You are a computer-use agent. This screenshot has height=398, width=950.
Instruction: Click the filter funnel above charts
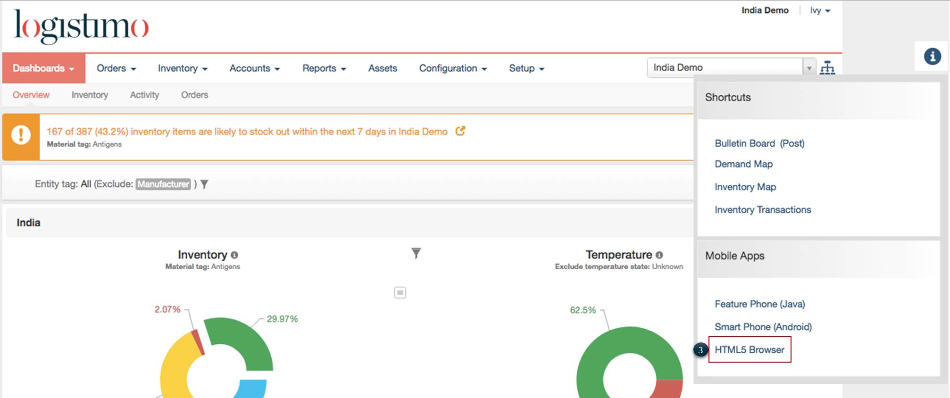point(416,253)
